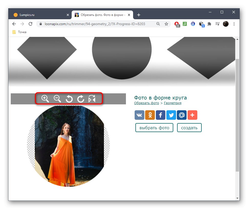Close the Lumpics.ru tab
Image resolution: width=248 pixels, height=209 pixels.
click(68, 15)
